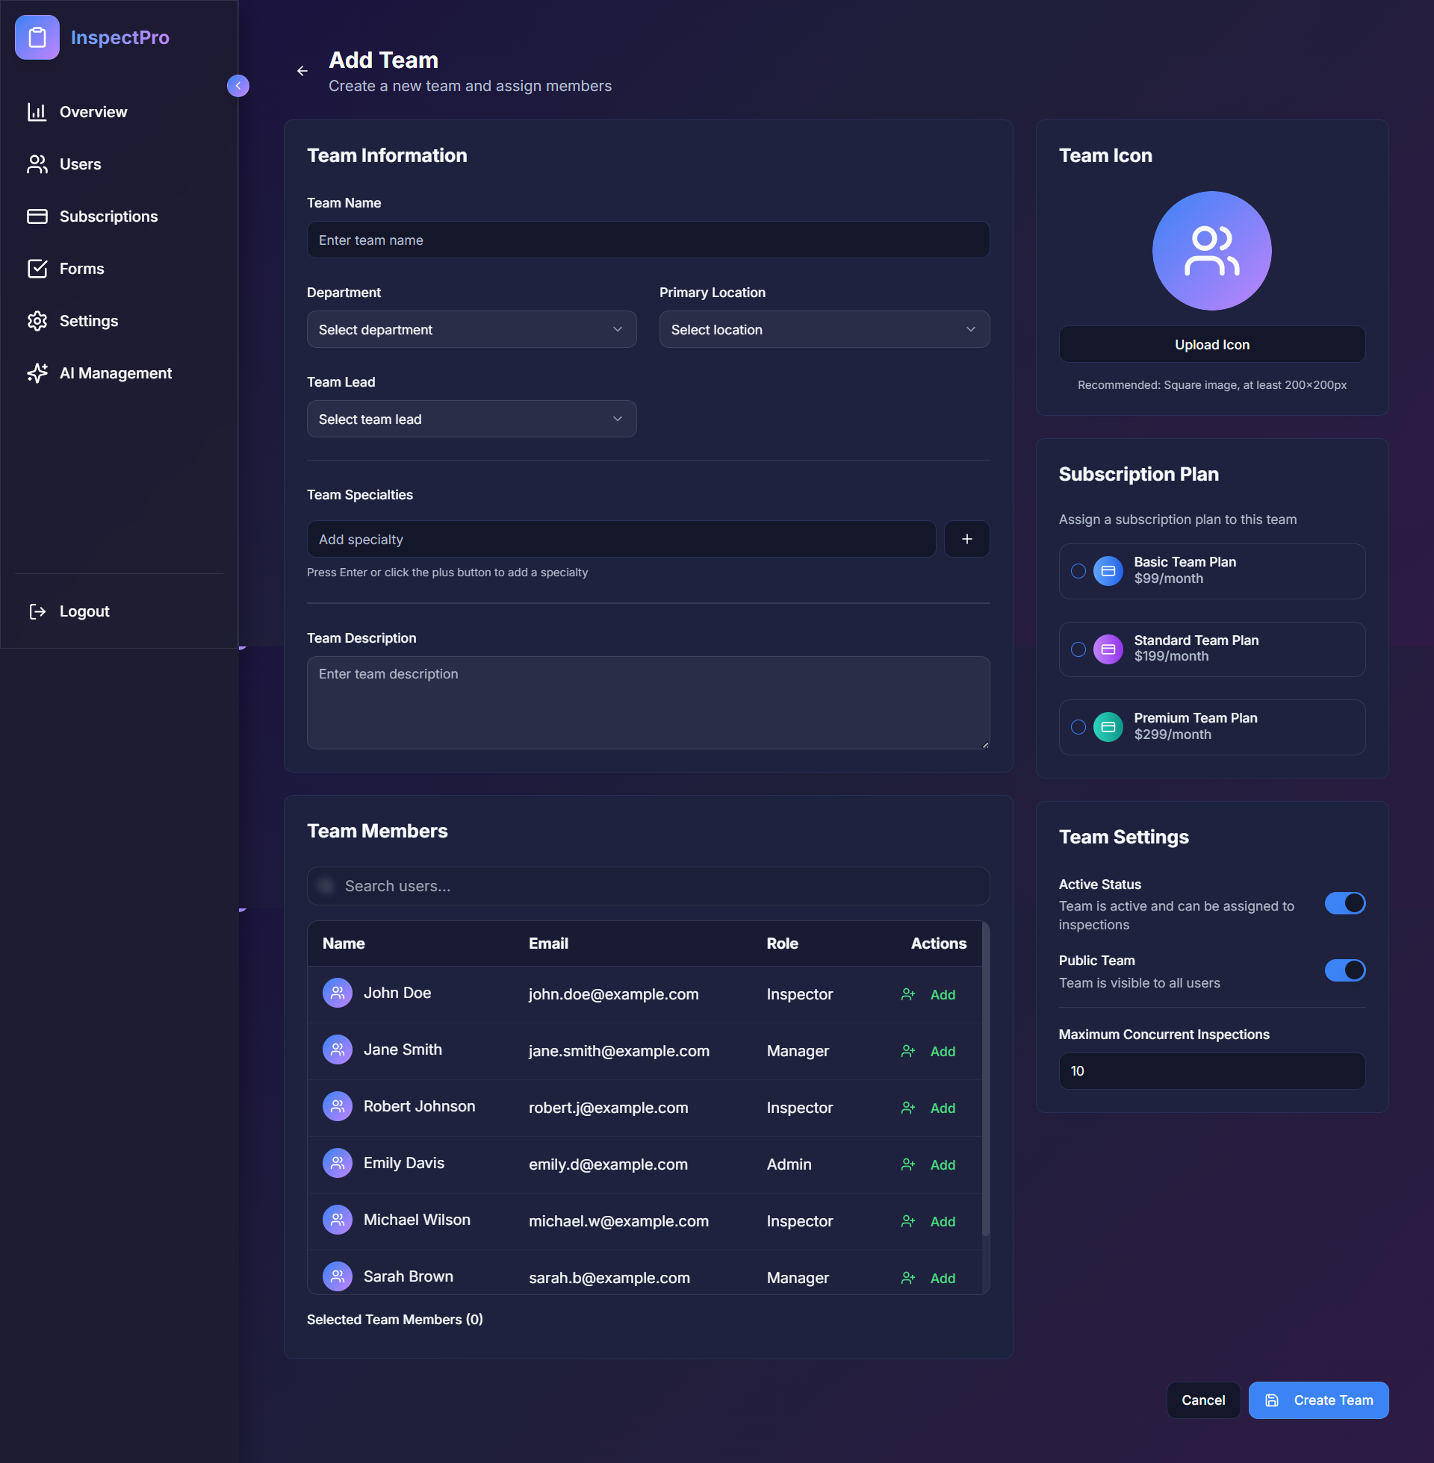
Task: Click the Forms checkbox icon in sidebar
Action: (37, 269)
